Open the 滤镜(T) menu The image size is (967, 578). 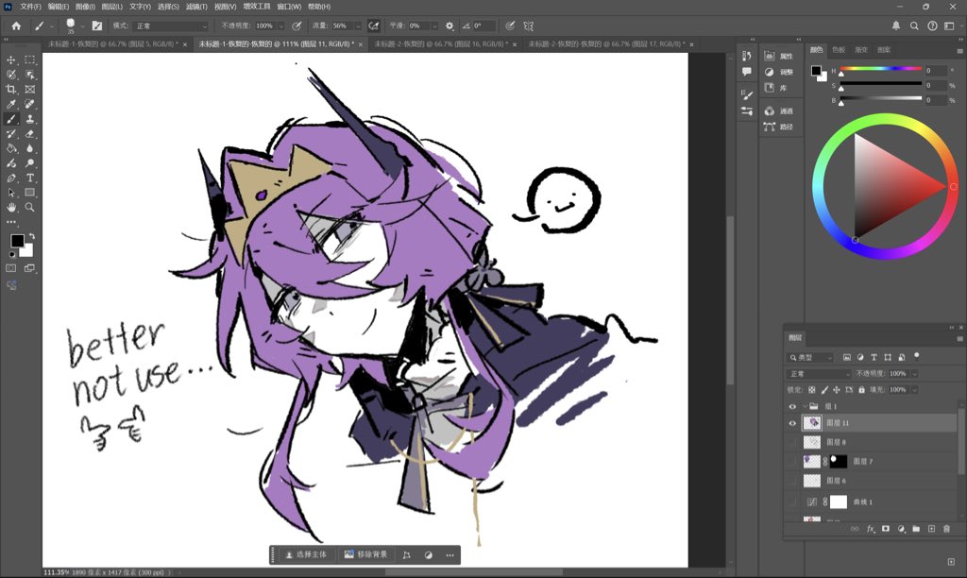[x=196, y=7]
